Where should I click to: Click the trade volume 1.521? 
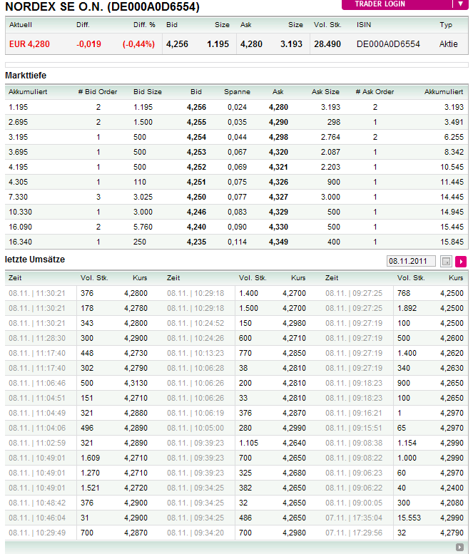pos(90,488)
